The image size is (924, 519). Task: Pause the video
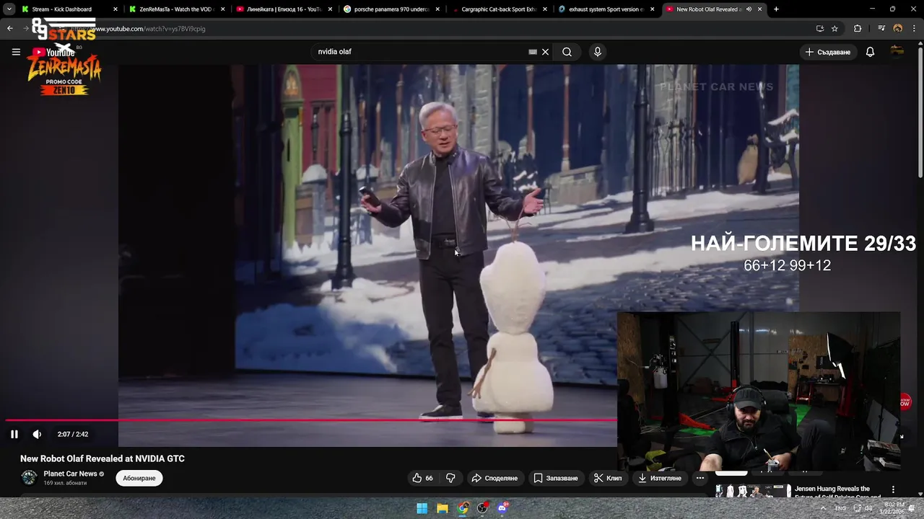14,434
